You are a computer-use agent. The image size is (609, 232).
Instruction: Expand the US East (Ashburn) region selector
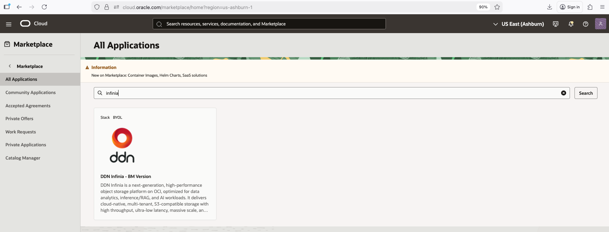pos(518,24)
